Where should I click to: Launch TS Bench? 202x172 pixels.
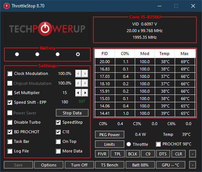(110, 165)
